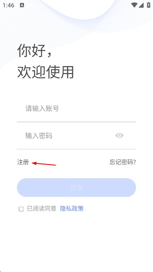Tap the keyboard input 'A' status icon
Viewport: 153px width, 272px height.
22,5
